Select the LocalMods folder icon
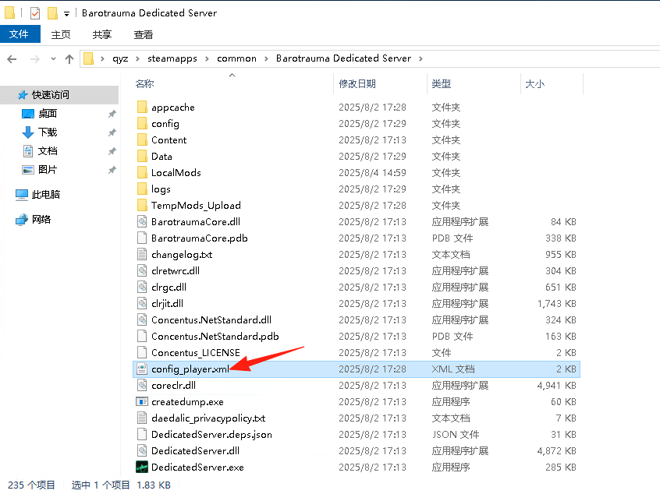The width and height of the screenshot is (660, 494). pyautogui.click(x=142, y=172)
